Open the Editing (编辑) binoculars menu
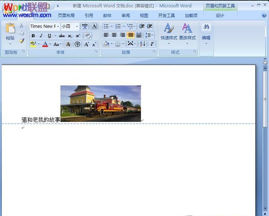This screenshot has height=216, width=269. (x=206, y=34)
